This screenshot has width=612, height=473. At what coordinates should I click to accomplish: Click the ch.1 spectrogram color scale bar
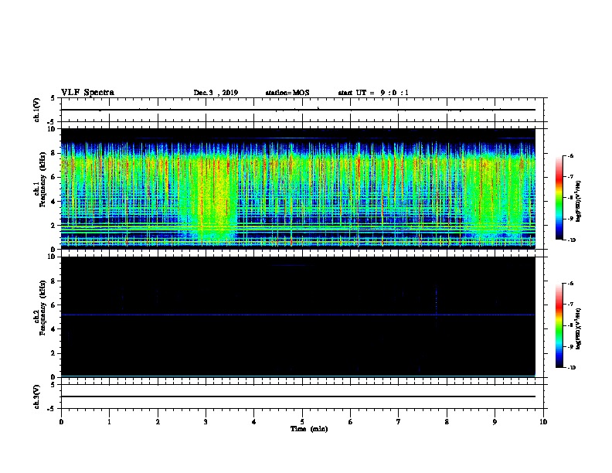coord(559,198)
